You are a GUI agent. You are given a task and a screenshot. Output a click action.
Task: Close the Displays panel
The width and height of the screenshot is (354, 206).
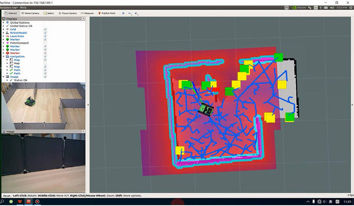coord(83,19)
